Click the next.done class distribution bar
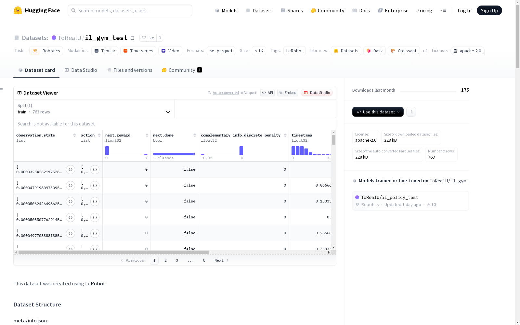Image resolution: width=520 pixels, height=325 pixels. point(174,154)
